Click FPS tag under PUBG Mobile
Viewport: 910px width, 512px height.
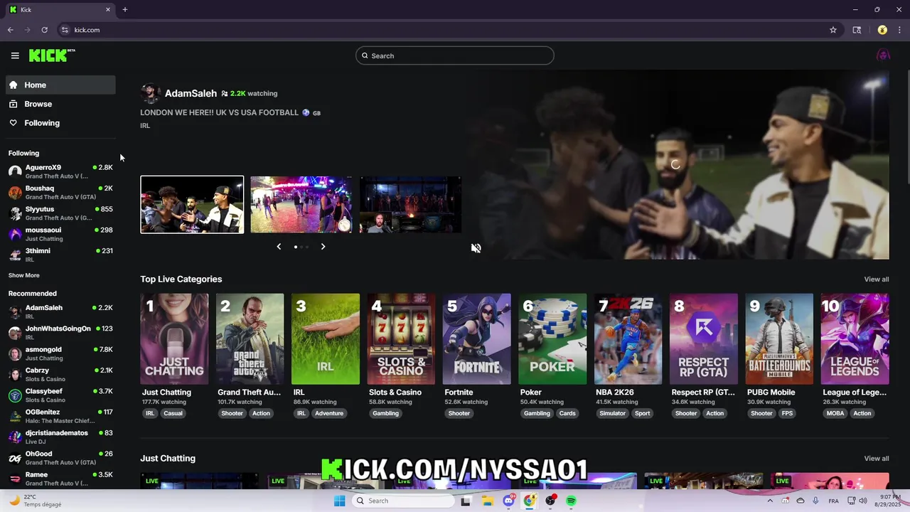787,413
